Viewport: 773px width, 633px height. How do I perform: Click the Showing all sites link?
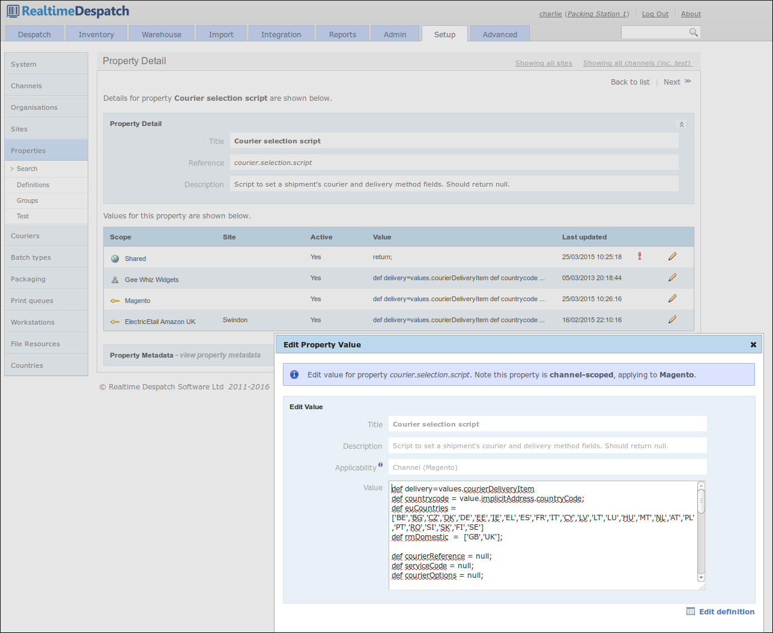[x=544, y=63]
